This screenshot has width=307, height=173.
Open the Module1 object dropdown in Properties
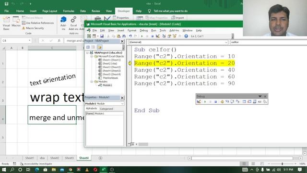coord(122,104)
